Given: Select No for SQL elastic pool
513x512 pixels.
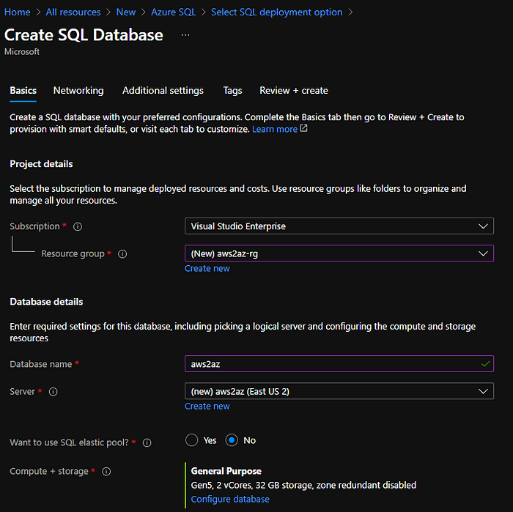Looking at the screenshot, I should [232, 440].
